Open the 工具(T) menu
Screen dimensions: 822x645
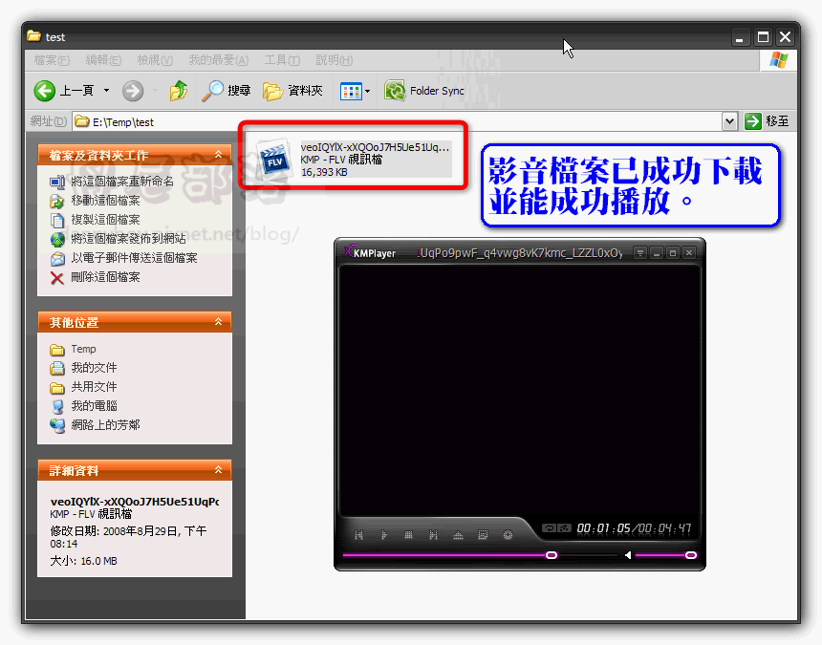pyautogui.click(x=281, y=59)
